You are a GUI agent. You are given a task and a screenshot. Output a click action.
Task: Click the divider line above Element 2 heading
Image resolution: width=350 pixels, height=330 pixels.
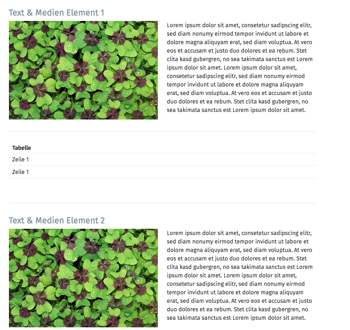point(162,203)
